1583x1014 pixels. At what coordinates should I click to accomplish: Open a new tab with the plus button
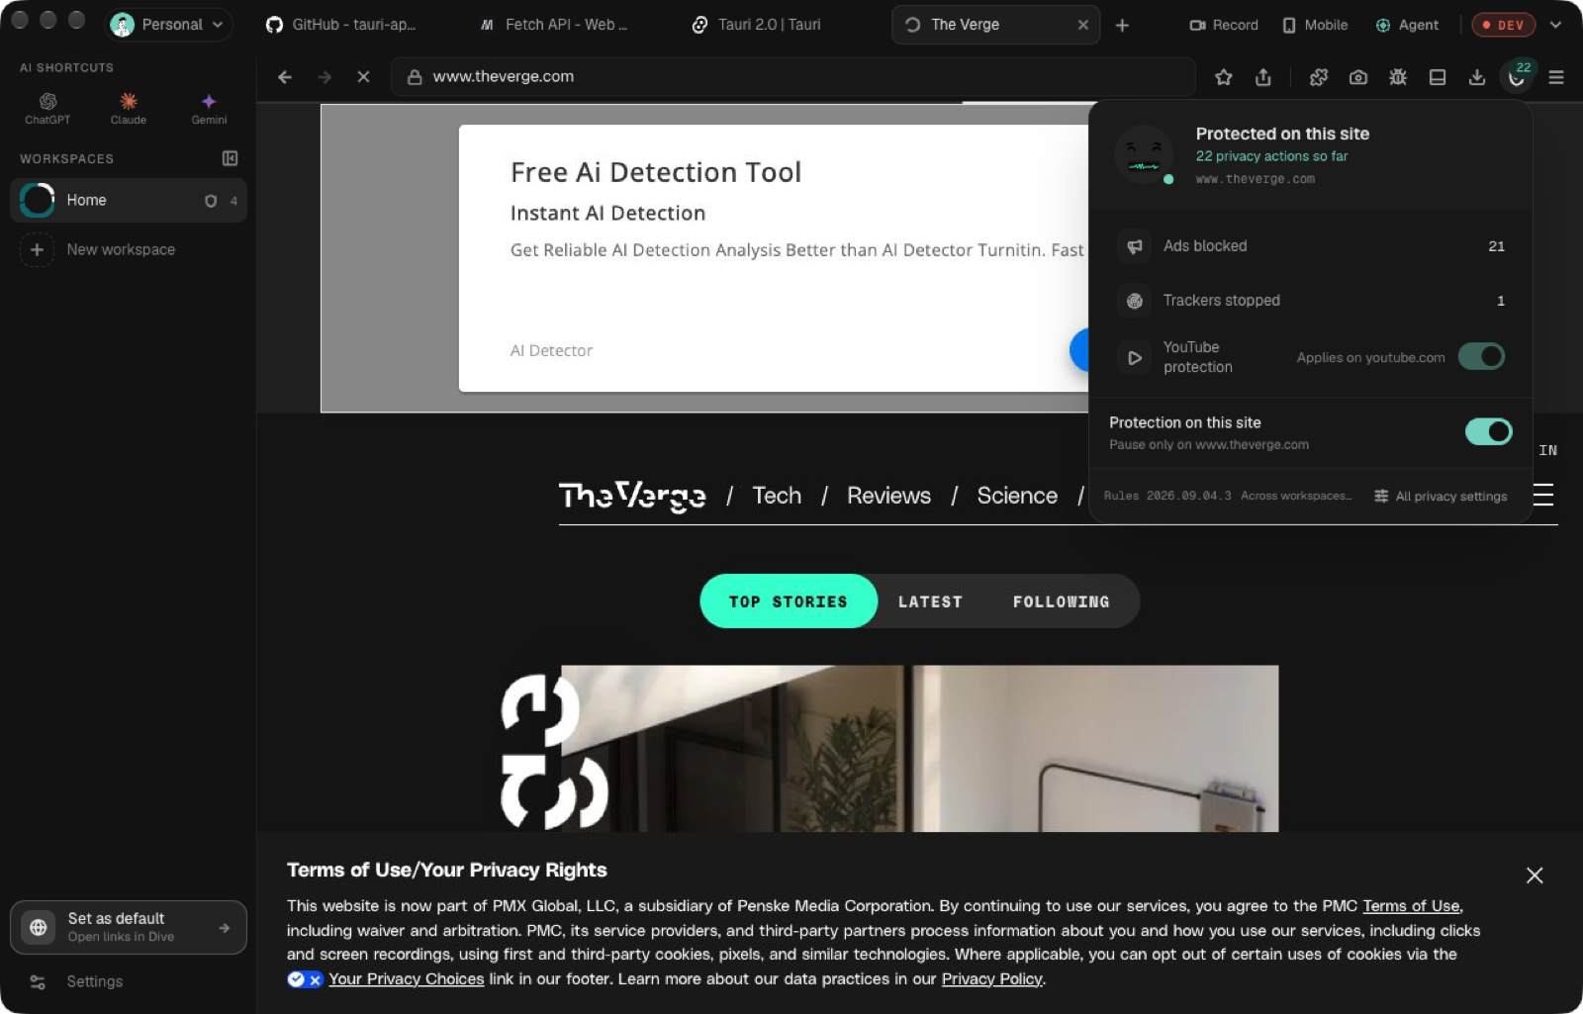pos(1122,25)
